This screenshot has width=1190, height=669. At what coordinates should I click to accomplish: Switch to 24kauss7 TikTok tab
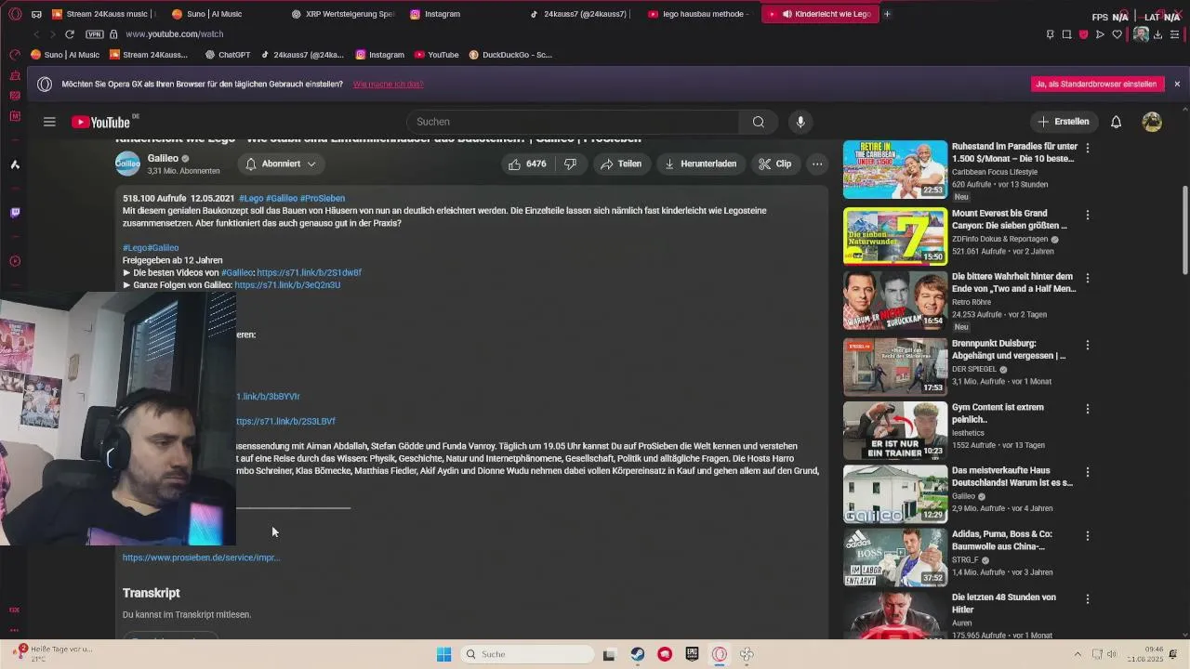point(581,14)
